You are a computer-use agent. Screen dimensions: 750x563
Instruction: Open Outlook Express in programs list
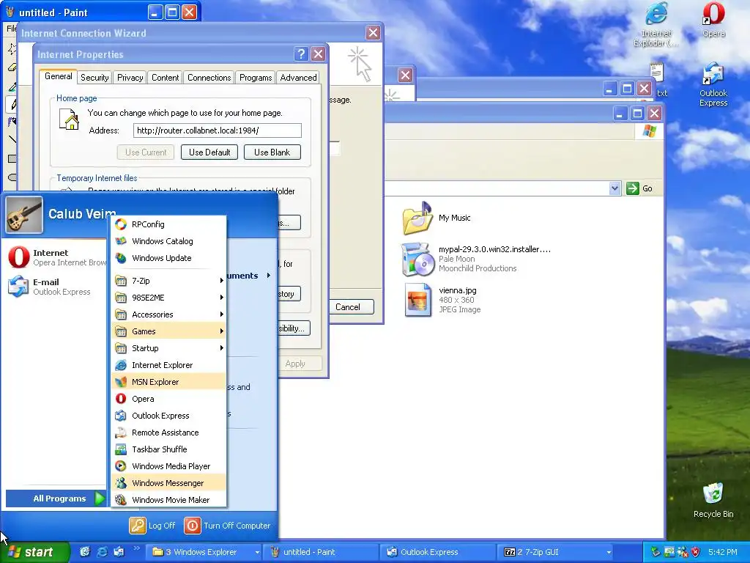click(x=168, y=416)
